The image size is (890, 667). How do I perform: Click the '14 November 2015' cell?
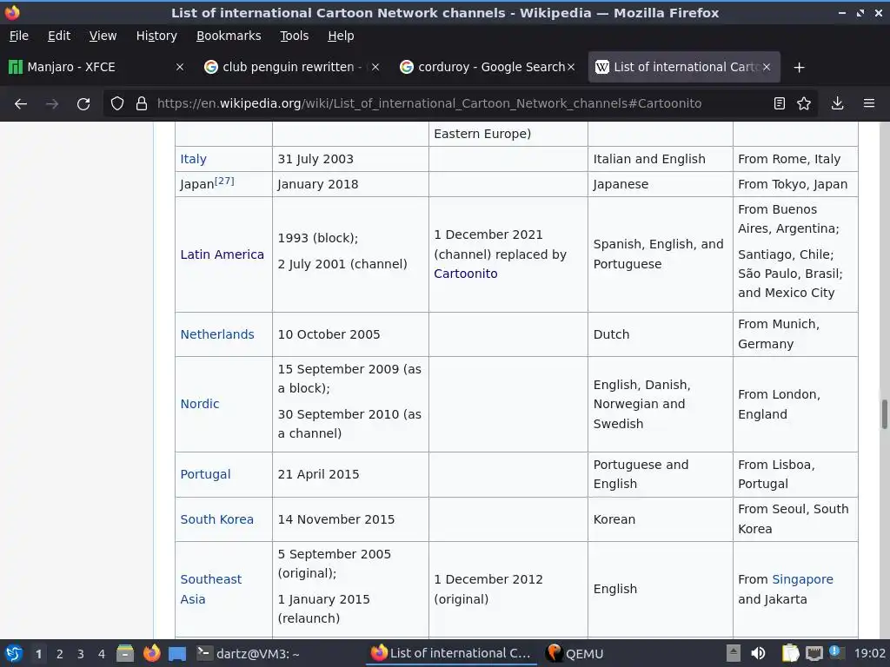(x=350, y=519)
